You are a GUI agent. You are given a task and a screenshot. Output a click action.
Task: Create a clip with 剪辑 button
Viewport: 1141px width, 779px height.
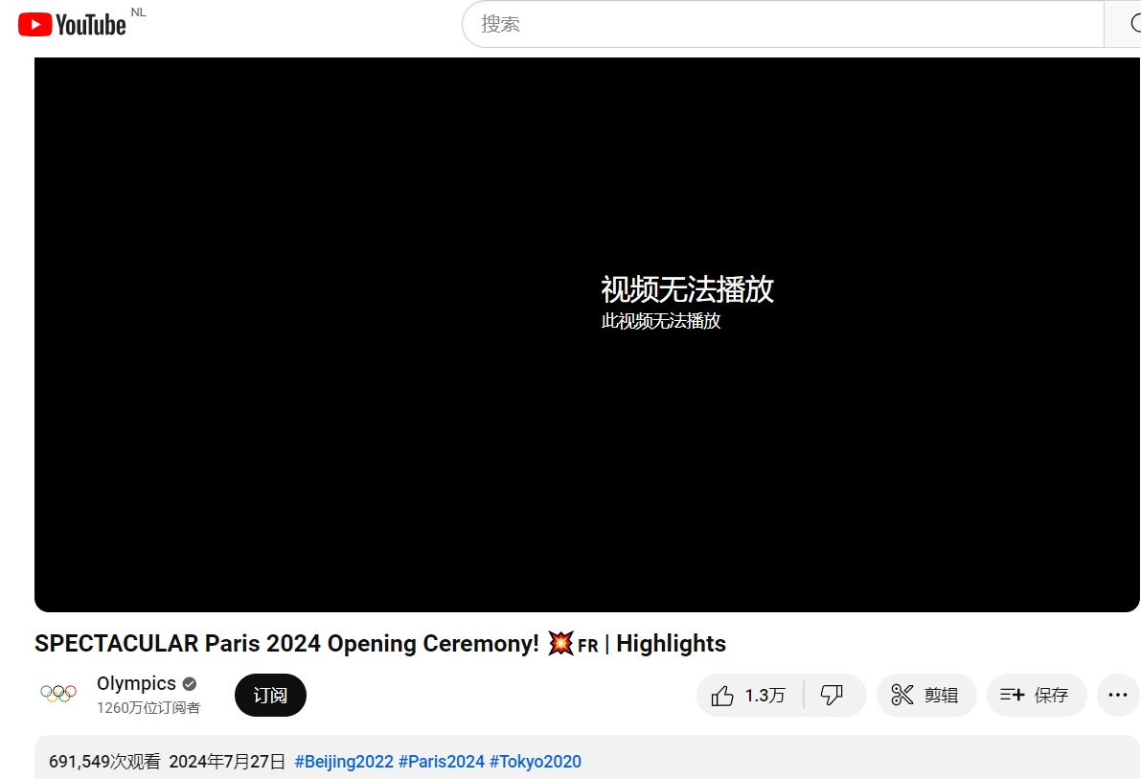pyautogui.click(x=926, y=696)
